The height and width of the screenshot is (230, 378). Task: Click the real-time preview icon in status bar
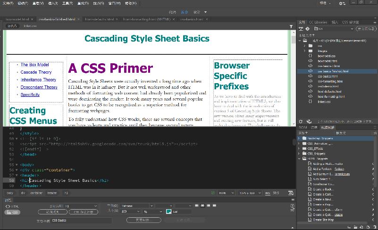(x=291, y=193)
